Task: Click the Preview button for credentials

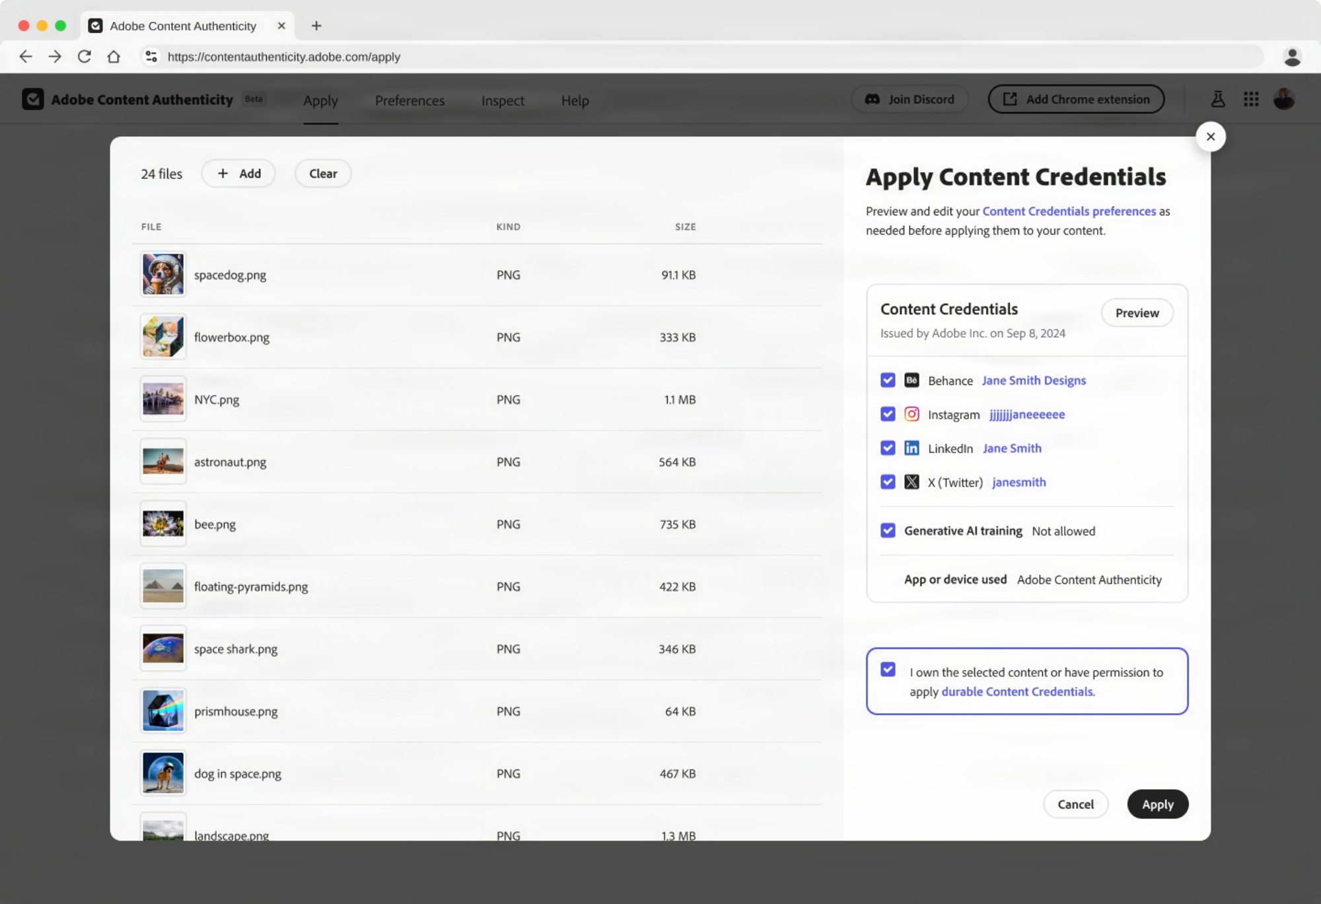Action: coord(1137,313)
